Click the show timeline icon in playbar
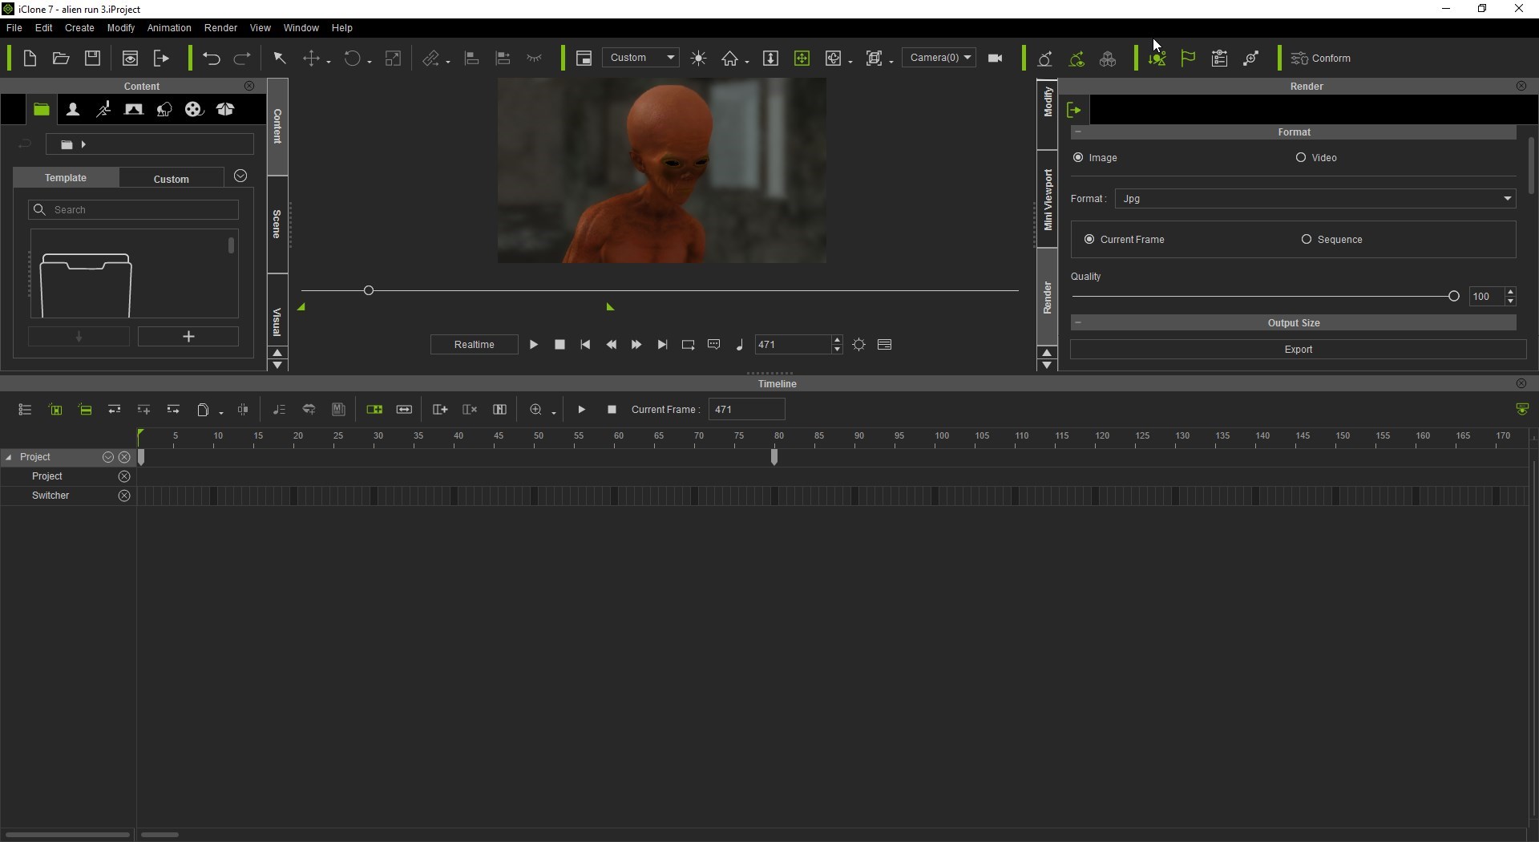1539x842 pixels. pos(885,345)
